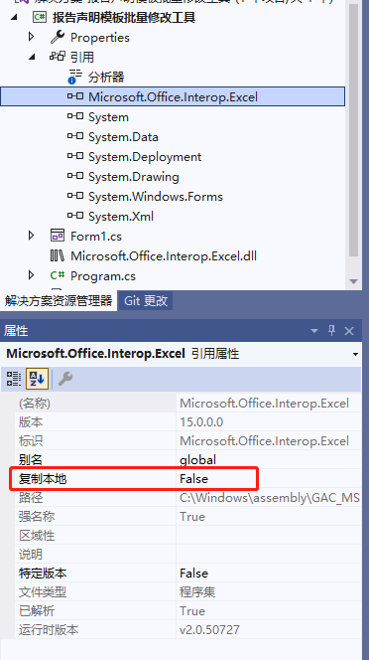The height and width of the screenshot is (660, 369).
Task: Open the 属性 window position dropdown arrow
Action: [313, 331]
